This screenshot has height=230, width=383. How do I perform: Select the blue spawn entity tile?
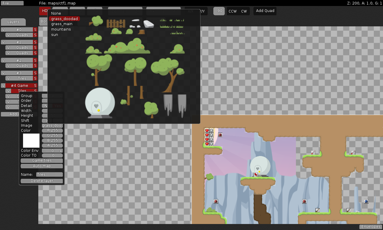[366, 201]
